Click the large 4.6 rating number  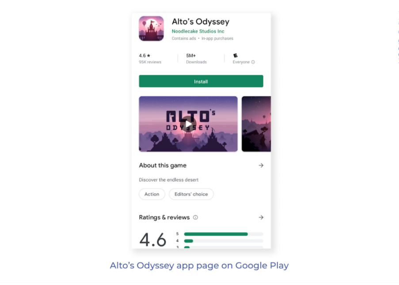153,239
